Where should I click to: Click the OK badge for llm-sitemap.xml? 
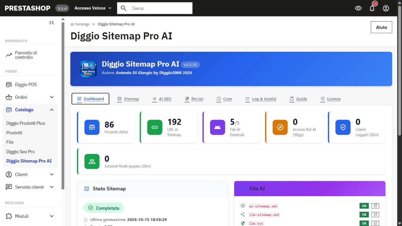(364, 215)
